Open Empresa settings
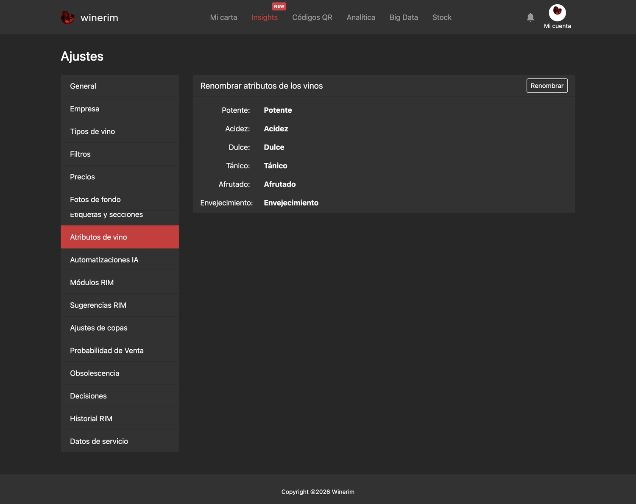This screenshot has width=636, height=504. pyautogui.click(x=120, y=109)
